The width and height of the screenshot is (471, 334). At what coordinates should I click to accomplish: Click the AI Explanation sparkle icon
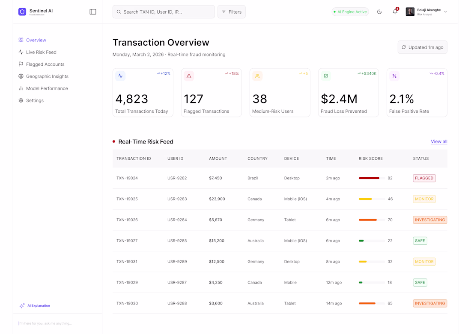pyautogui.click(x=22, y=305)
